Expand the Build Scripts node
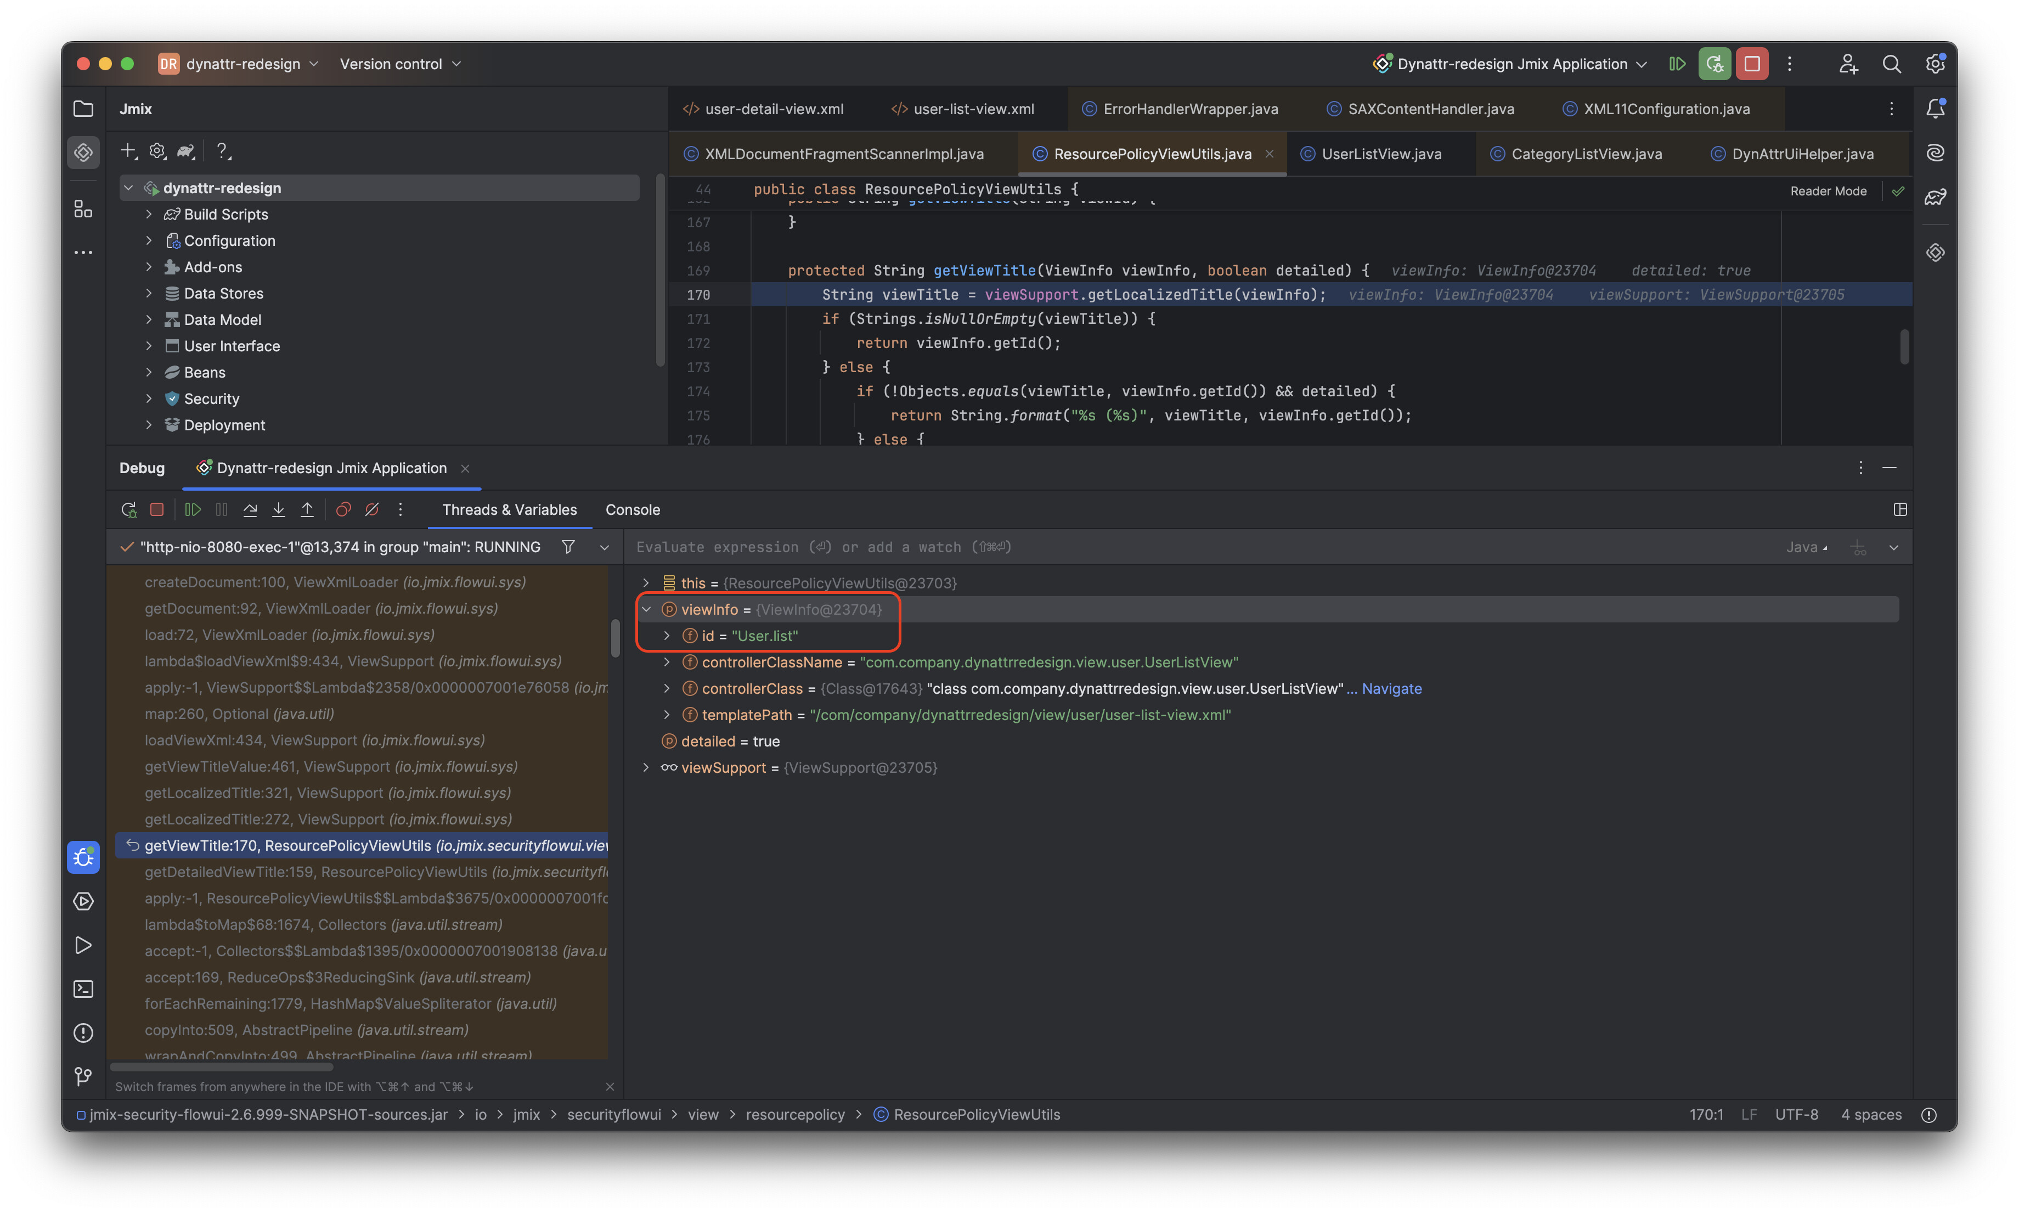2019x1213 pixels. pyautogui.click(x=149, y=214)
